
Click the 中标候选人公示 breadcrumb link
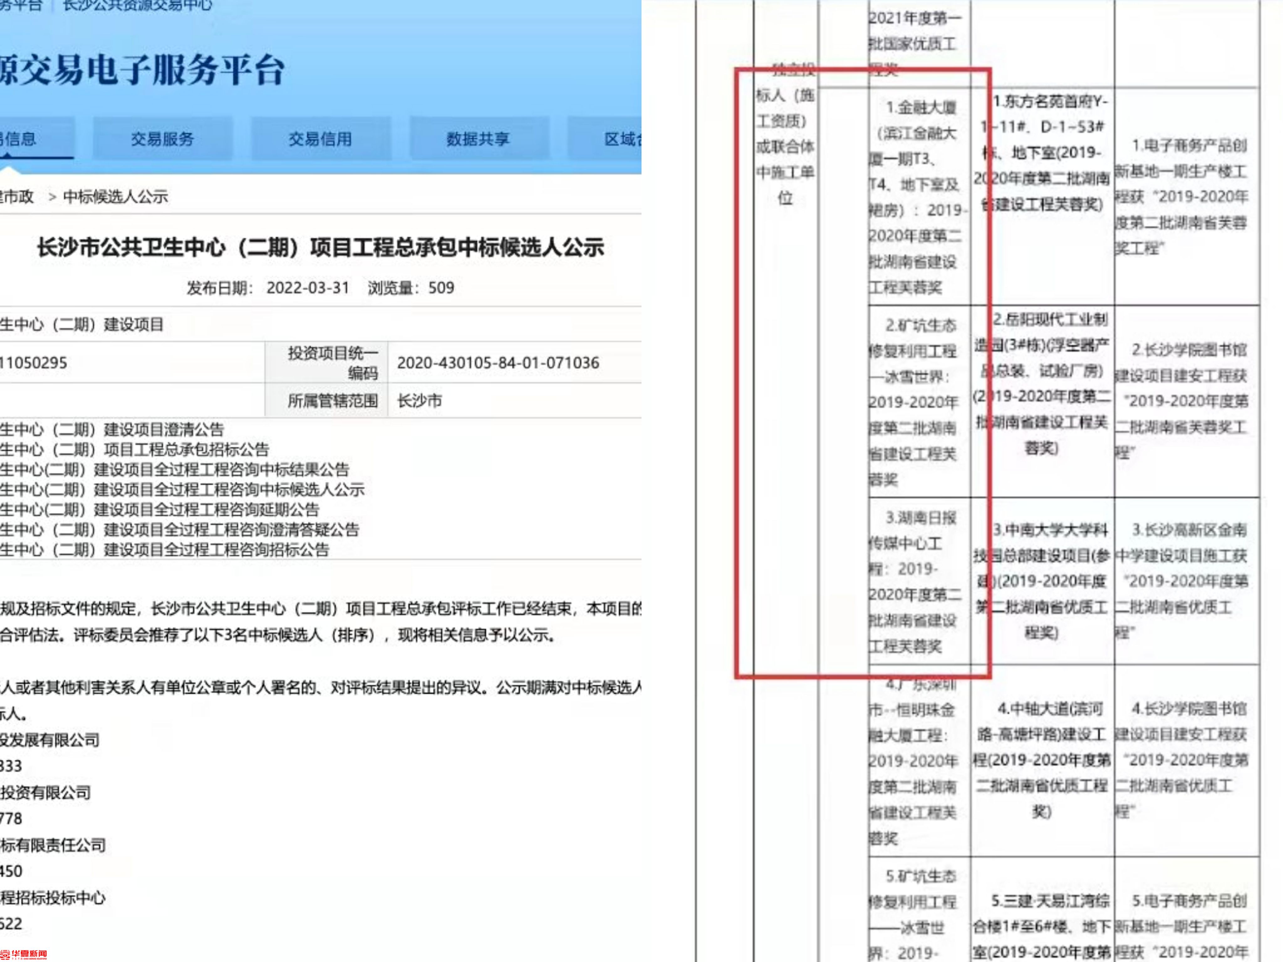[x=115, y=197]
